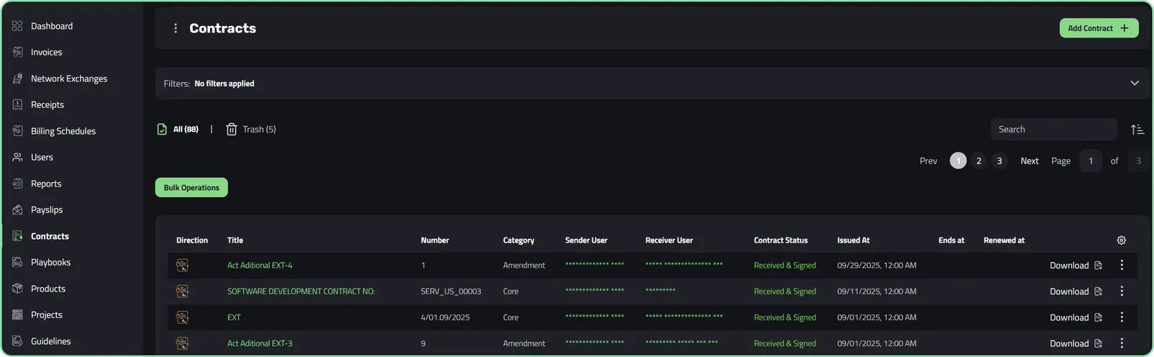Click the Network Exchanges sidebar icon

pos(17,78)
